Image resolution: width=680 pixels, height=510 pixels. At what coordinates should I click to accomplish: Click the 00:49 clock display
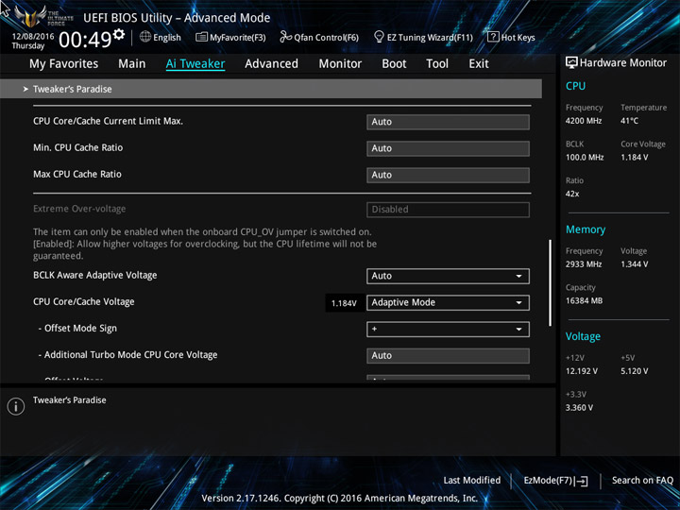(x=85, y=40)
